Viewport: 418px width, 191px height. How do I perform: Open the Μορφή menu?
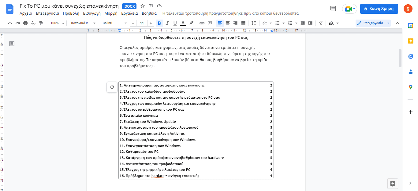pos(110,13)
